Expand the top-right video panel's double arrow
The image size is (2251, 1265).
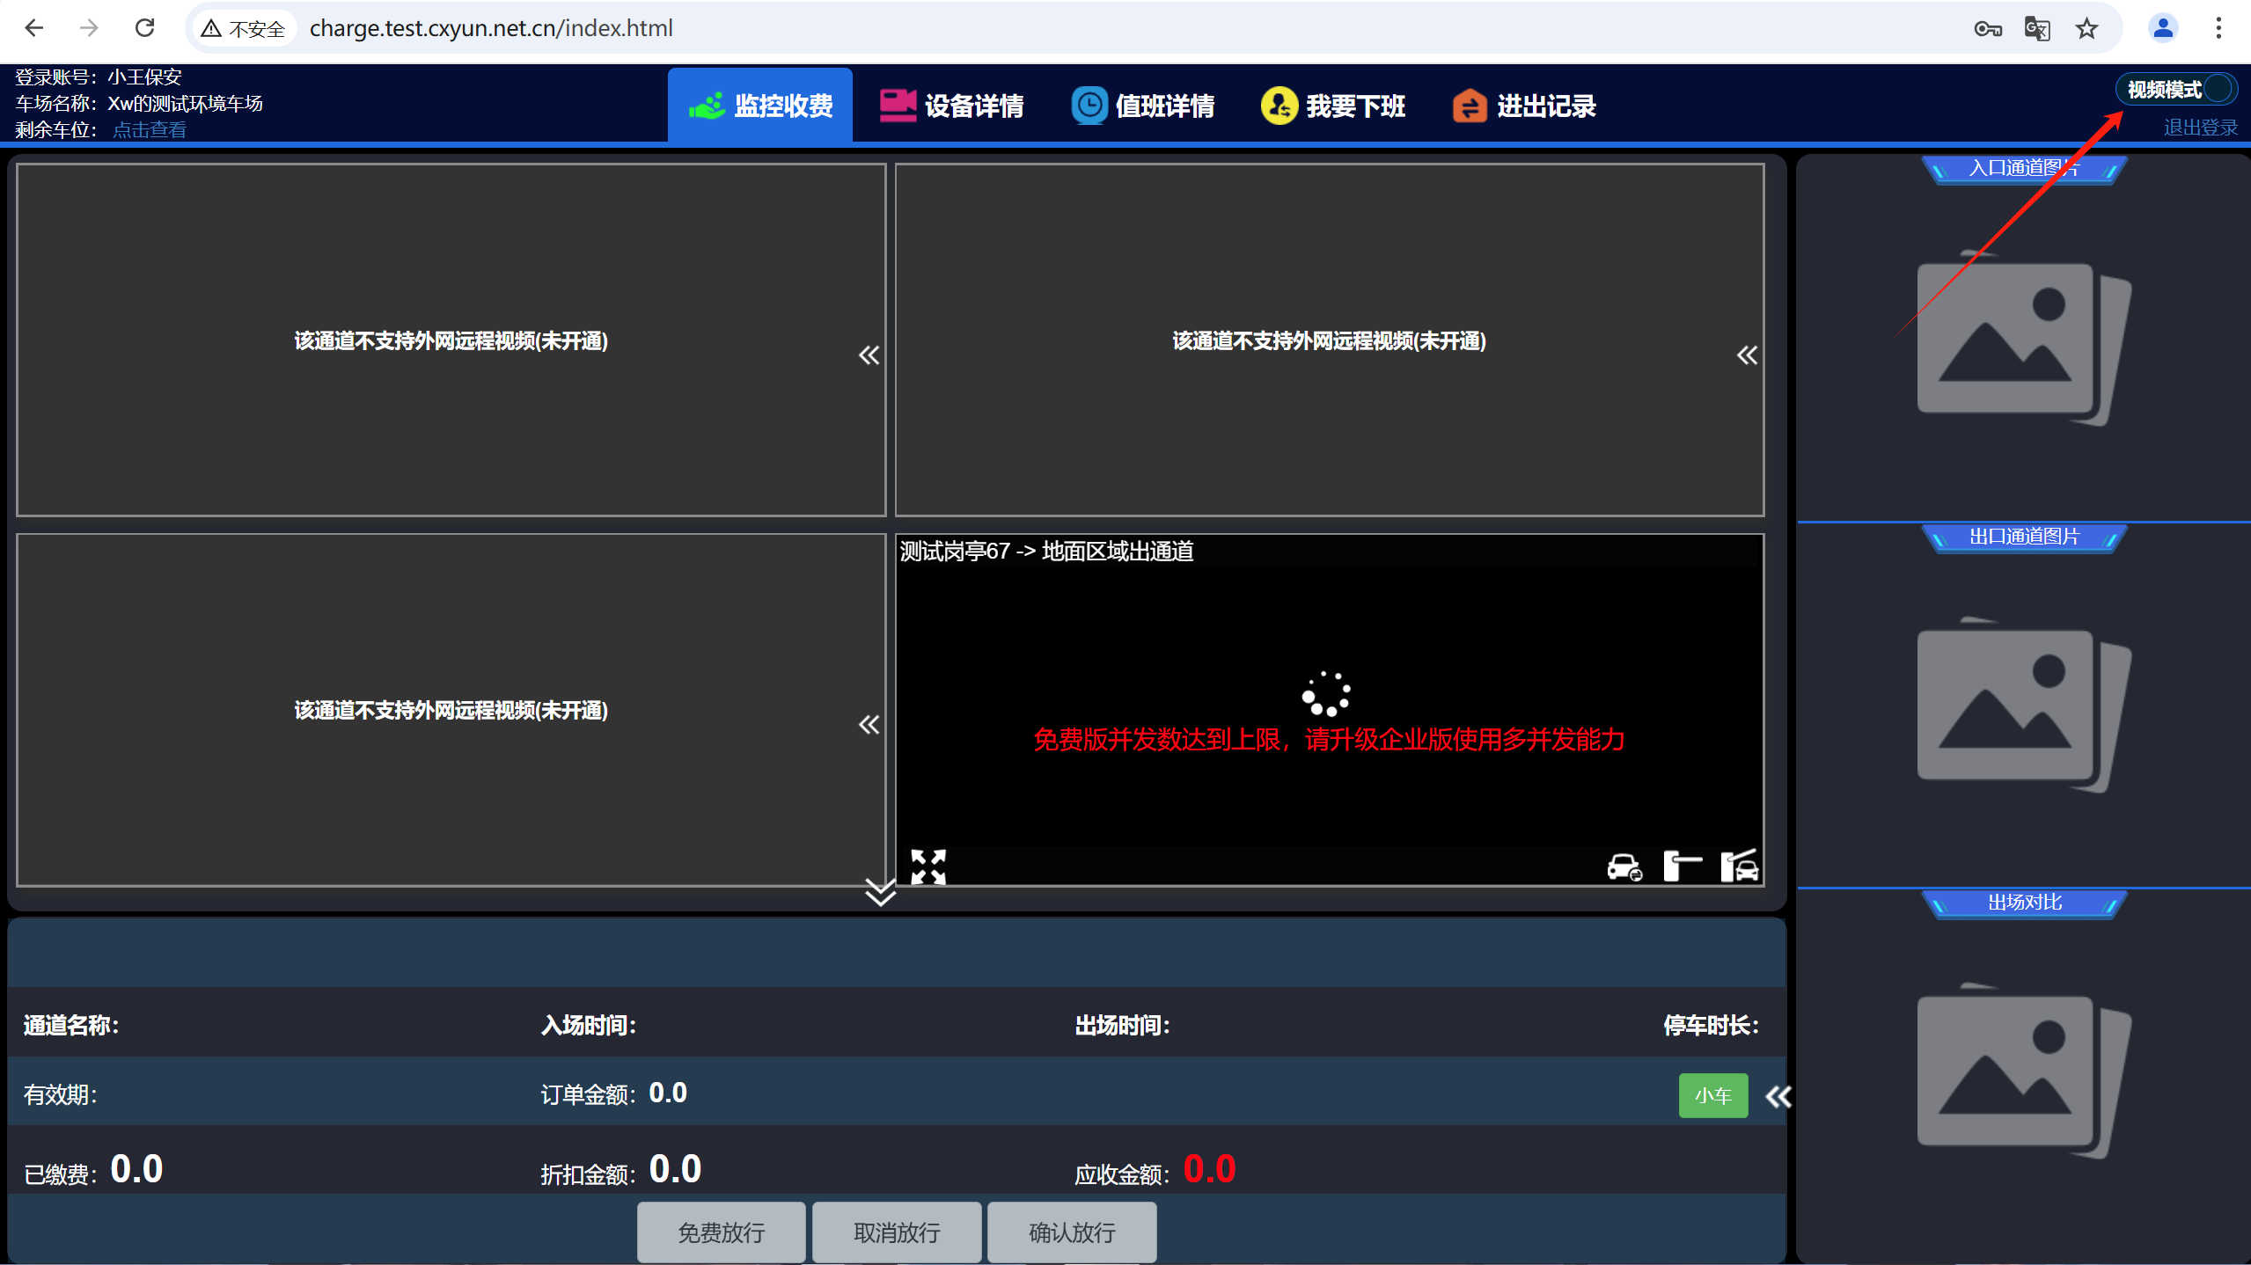[x=1747, y=355]
